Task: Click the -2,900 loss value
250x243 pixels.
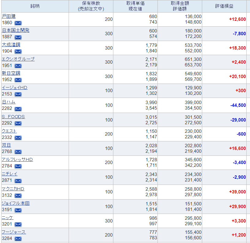Action: point(239,177)
